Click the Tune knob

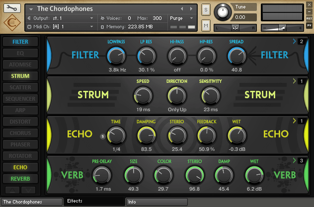point(223,12)
